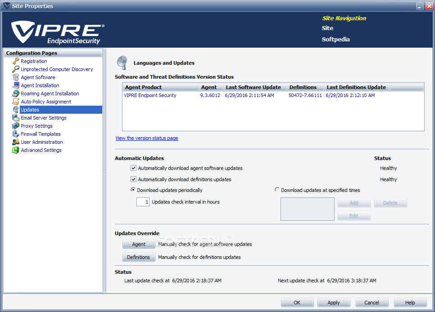Viewport: 435px width, 312px height.
Task: Close the Site Properties window
Action: pyautogui.click(x=429, y=6)
